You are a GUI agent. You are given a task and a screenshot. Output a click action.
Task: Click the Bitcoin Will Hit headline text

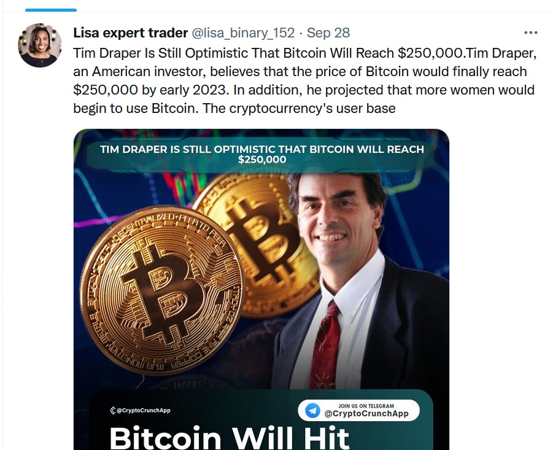pos(230,437)
